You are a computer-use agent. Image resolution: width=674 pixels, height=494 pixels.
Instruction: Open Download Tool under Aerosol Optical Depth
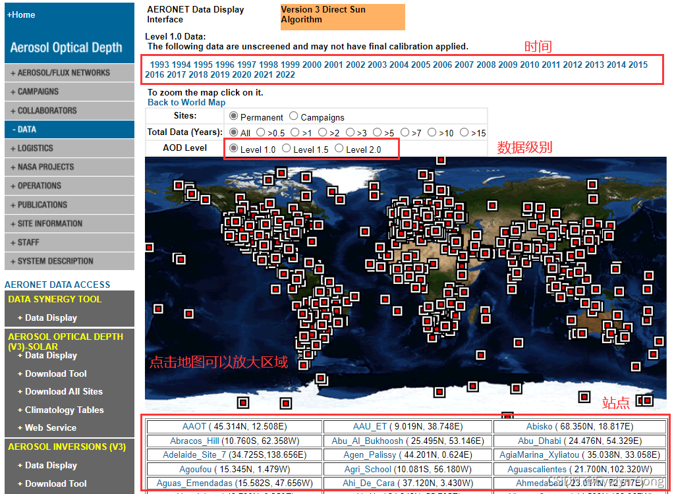(55, 373)
